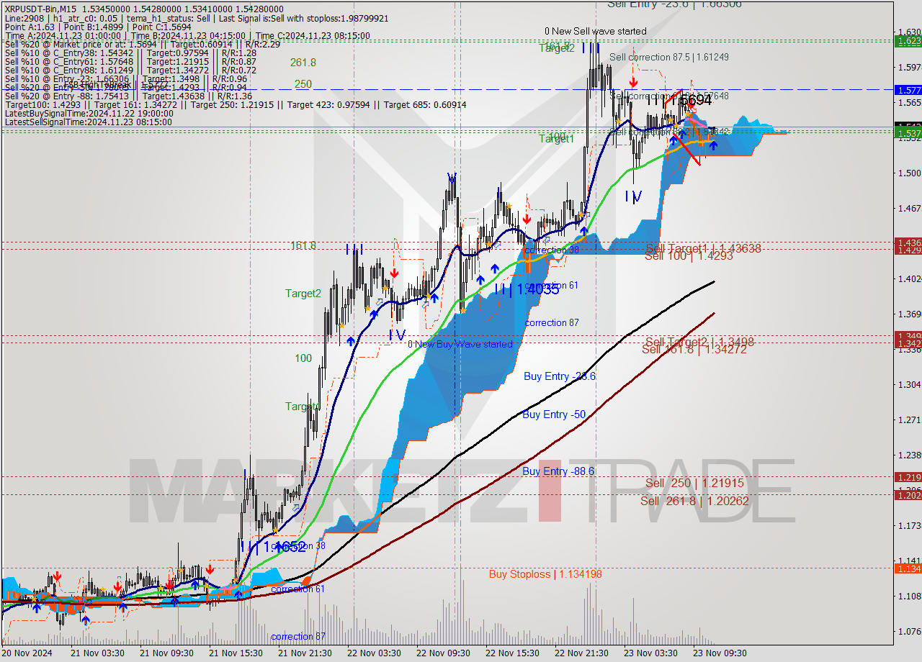This screenshot has width=922, height=662.
Task: Select the blue 1.577 price tag
Action: [908, 90]
